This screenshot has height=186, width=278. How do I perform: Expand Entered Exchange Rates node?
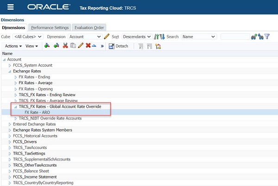click(10, 124)
